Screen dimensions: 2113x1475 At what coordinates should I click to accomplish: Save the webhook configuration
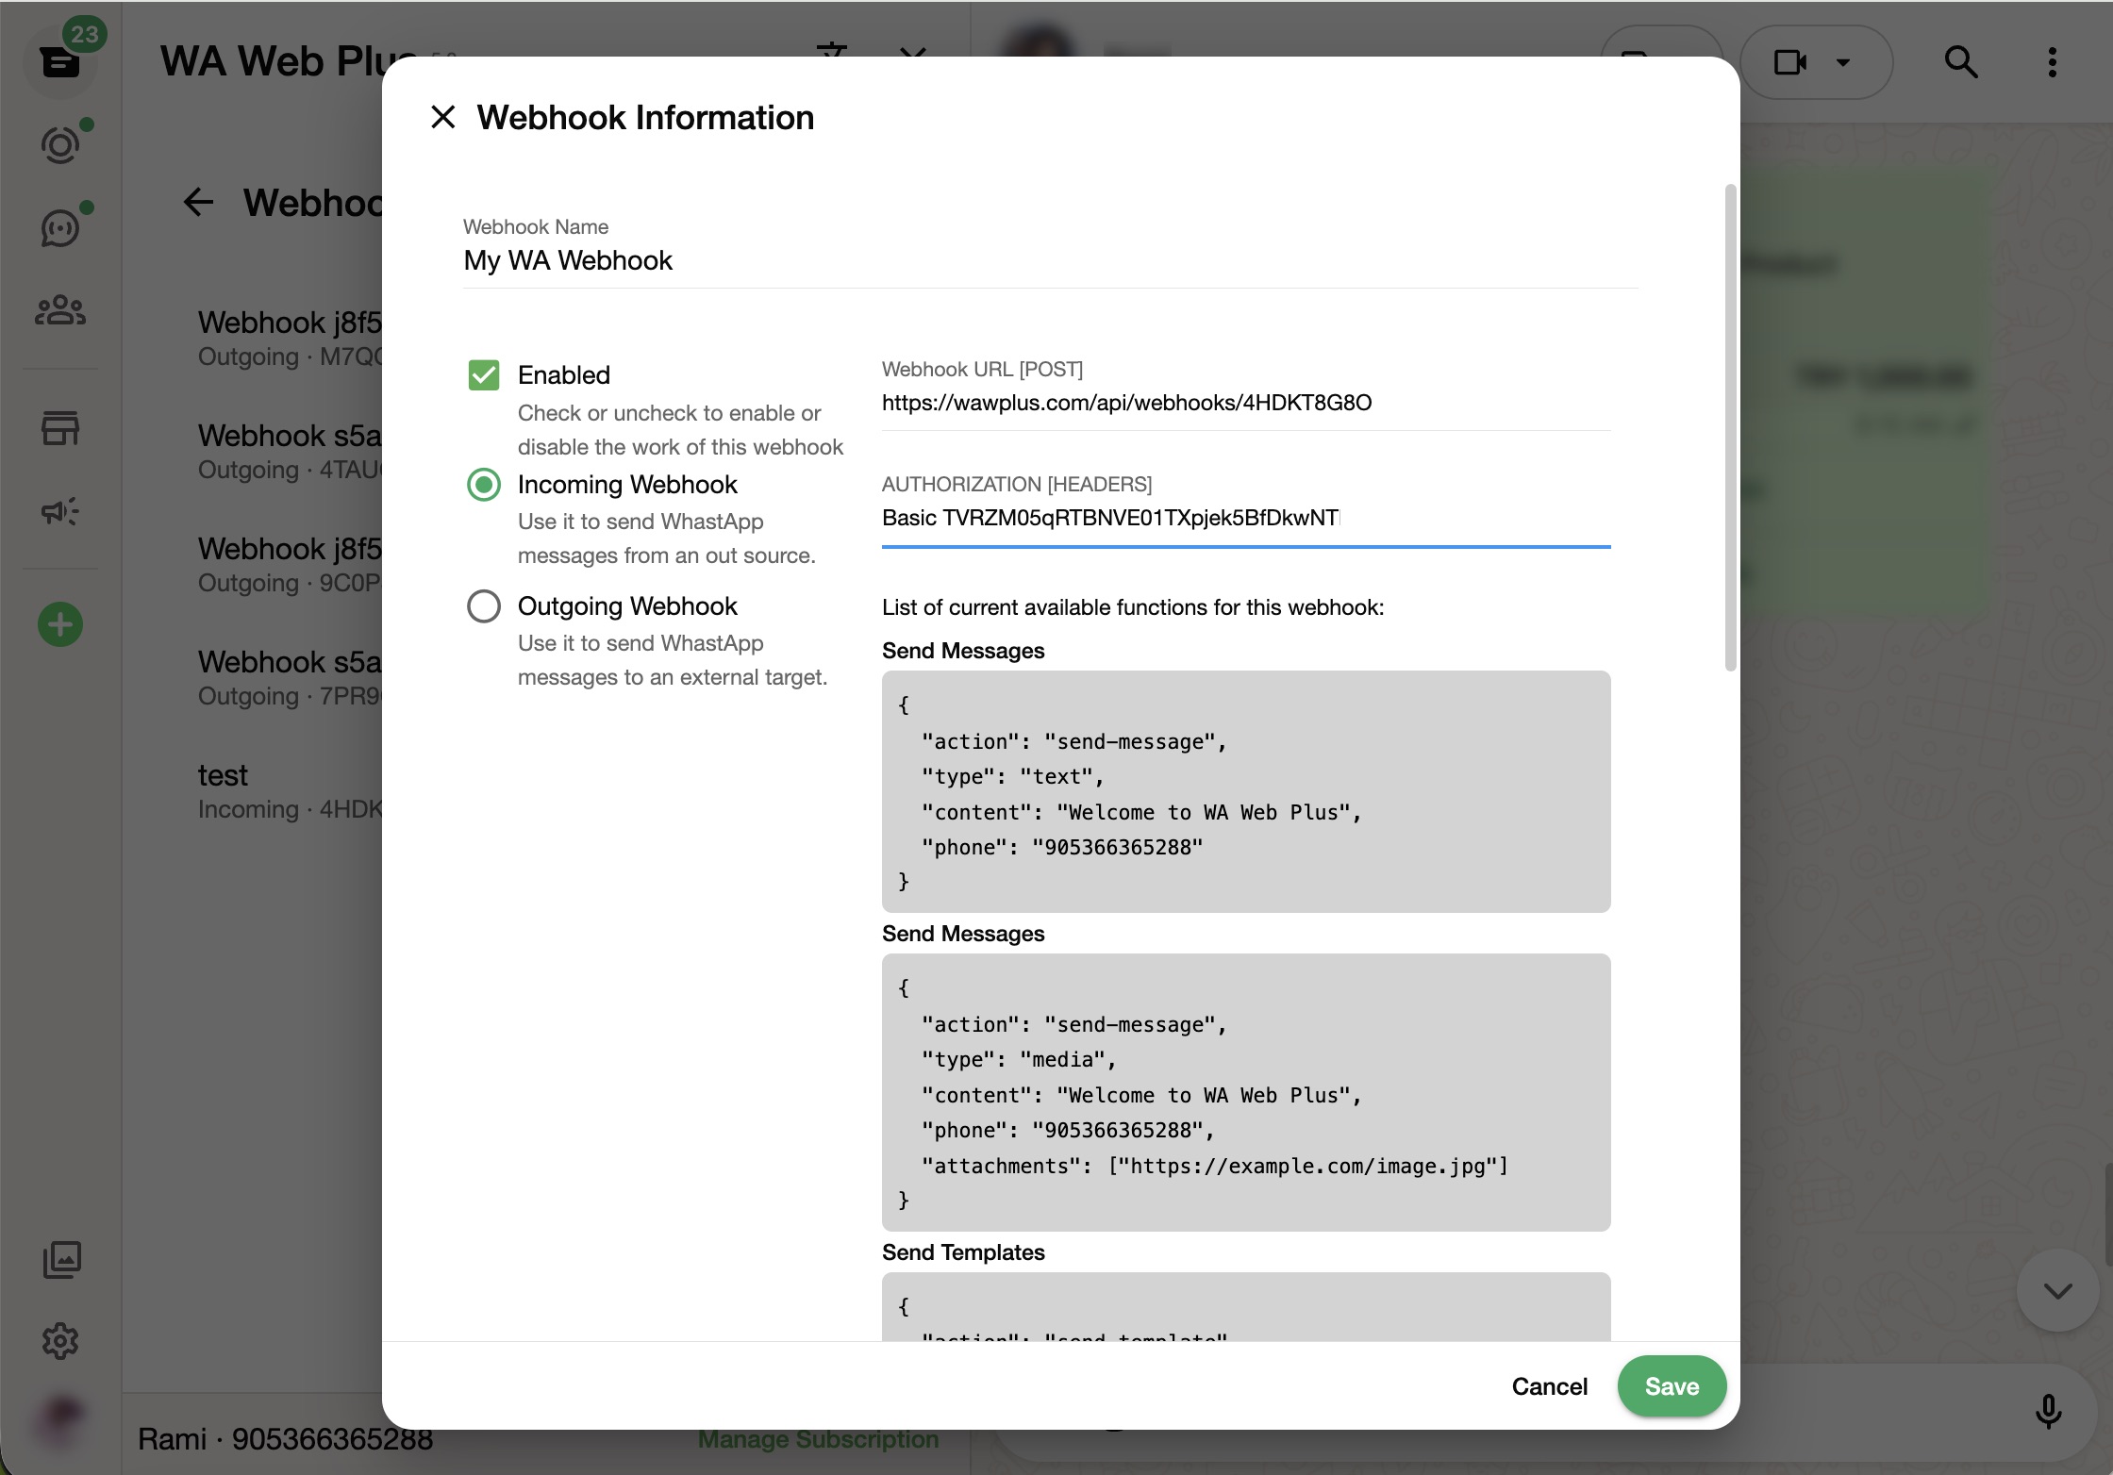(x=1671, y=1385)
